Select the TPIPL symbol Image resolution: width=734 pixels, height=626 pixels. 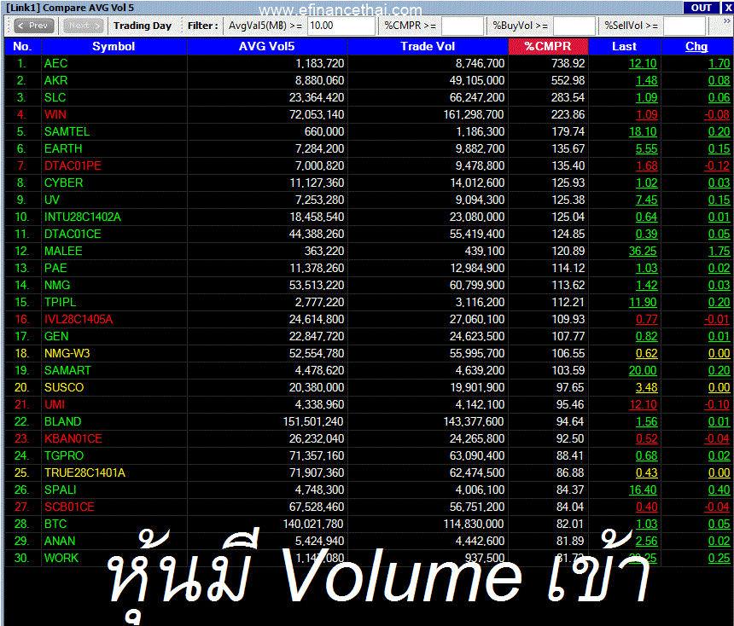pos(60,302)
